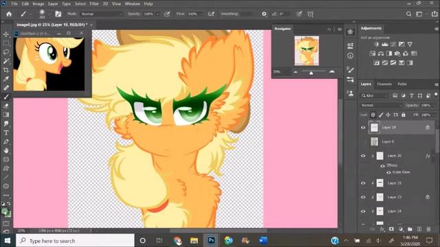The width and height of the screenshot is (440, 247).
Task: Add a Vibrance adjustment
Action: click(410, 44)
